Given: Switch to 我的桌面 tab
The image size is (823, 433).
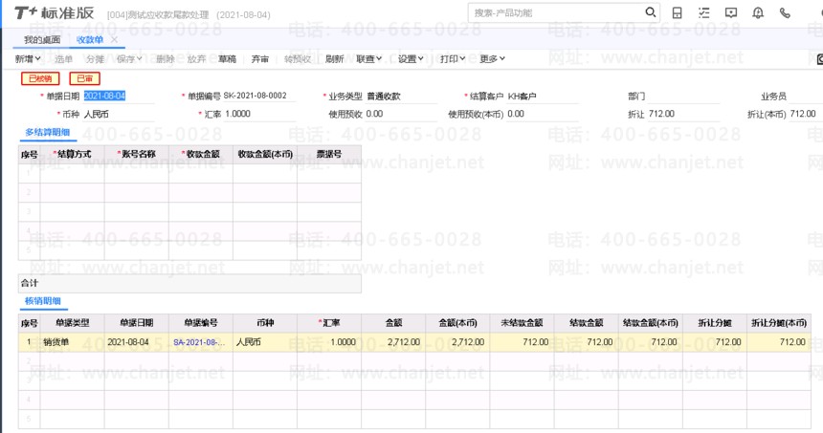Looking at the screenshot, I should pyautogui.click(x=42, y=39).
